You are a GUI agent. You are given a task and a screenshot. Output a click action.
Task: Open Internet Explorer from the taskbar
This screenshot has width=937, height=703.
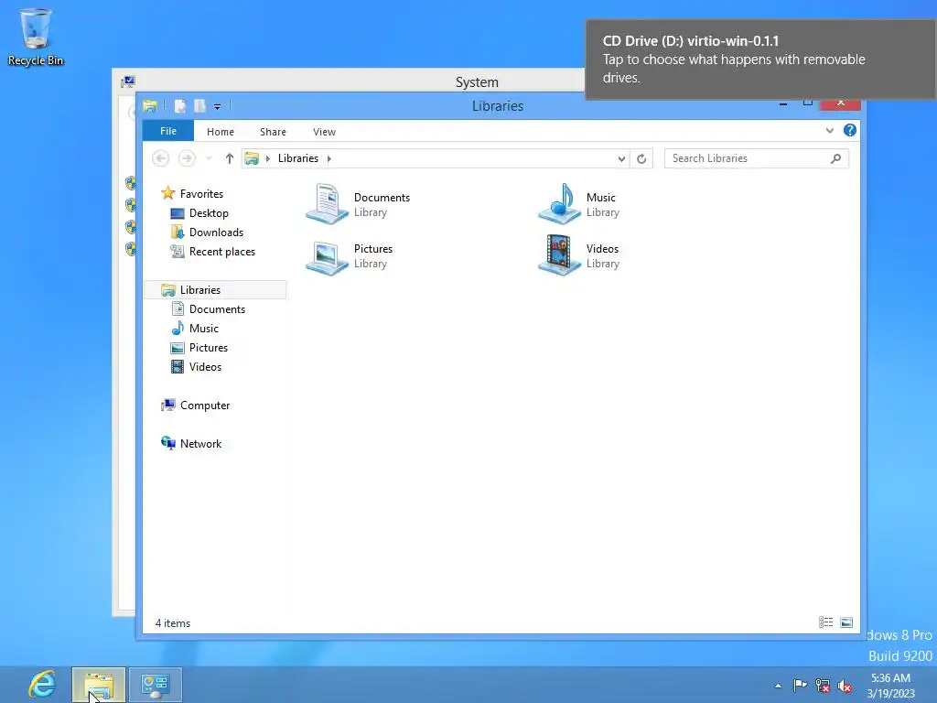[42, 685]
